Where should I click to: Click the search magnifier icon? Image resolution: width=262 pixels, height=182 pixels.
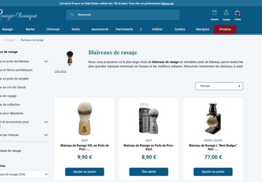pos(72,15)
